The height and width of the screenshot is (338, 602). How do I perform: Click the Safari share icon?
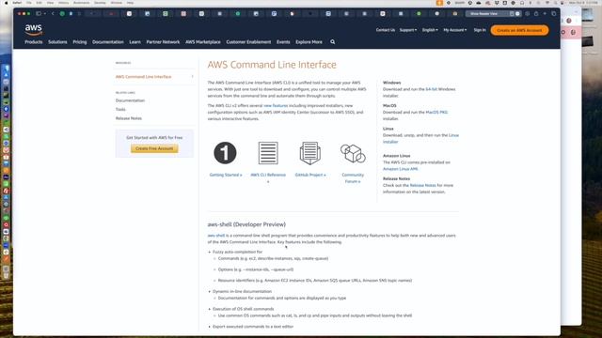pyautogui.click(x=536, y=13)
